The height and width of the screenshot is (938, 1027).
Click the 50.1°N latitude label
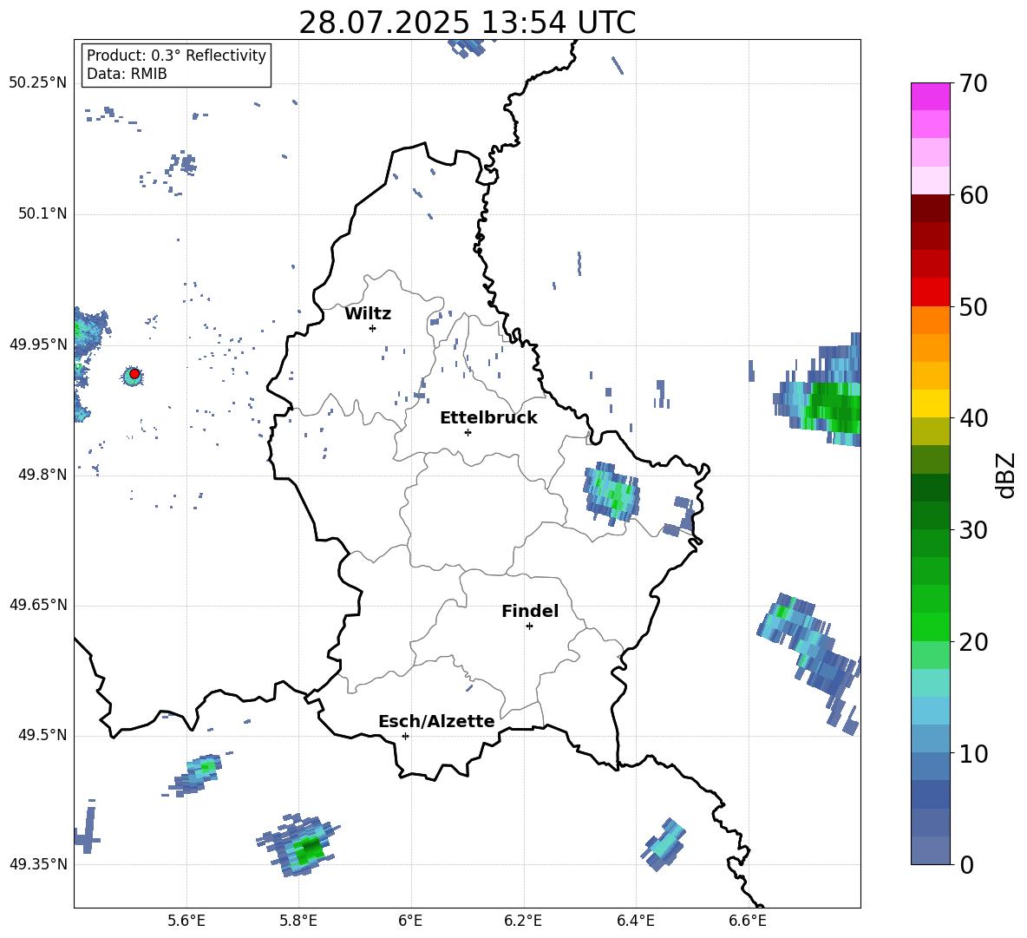tap(43, 213)
